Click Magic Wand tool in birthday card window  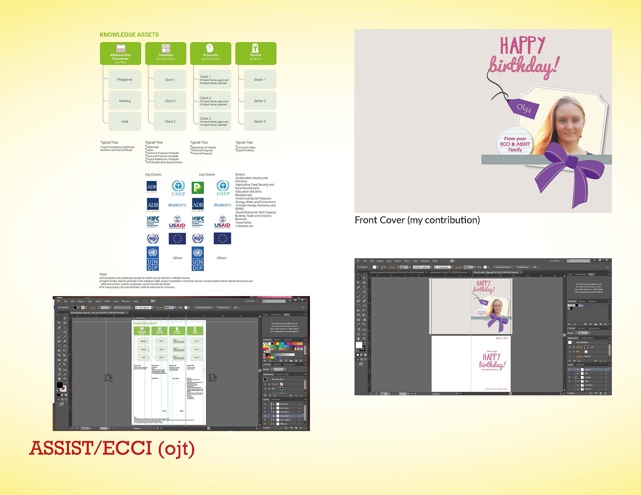[359, 282]
